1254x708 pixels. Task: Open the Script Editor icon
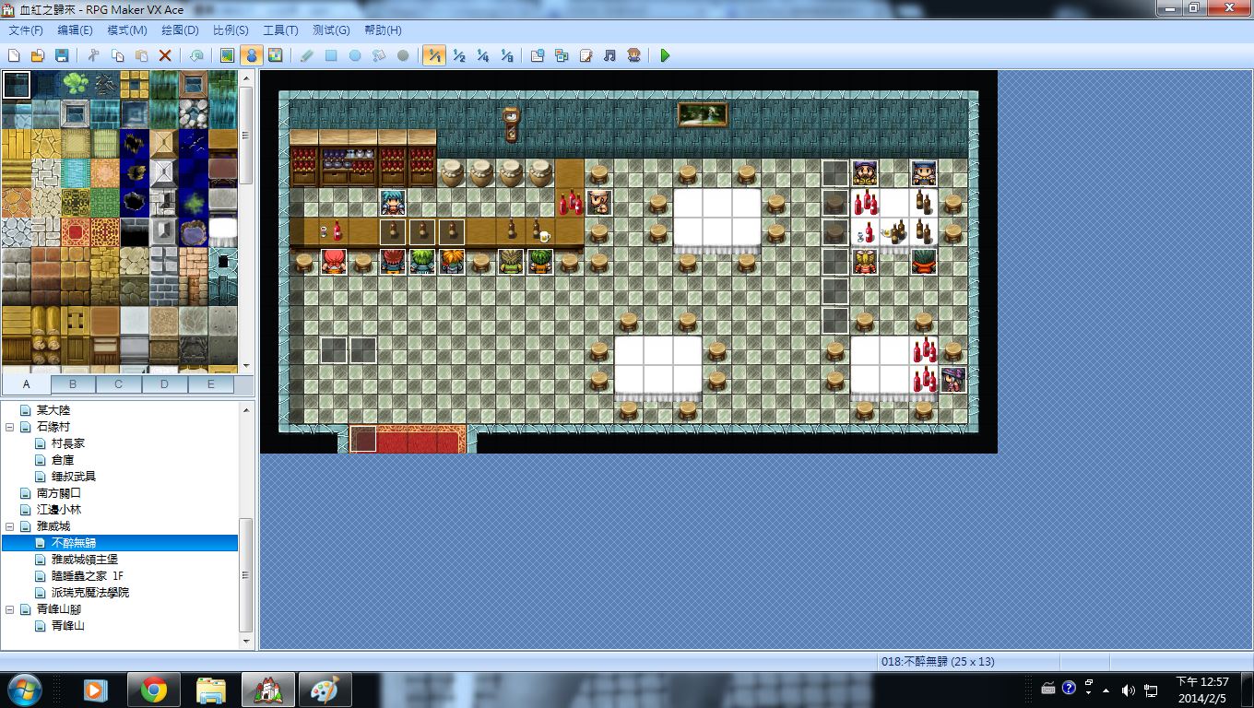(586, 55)
